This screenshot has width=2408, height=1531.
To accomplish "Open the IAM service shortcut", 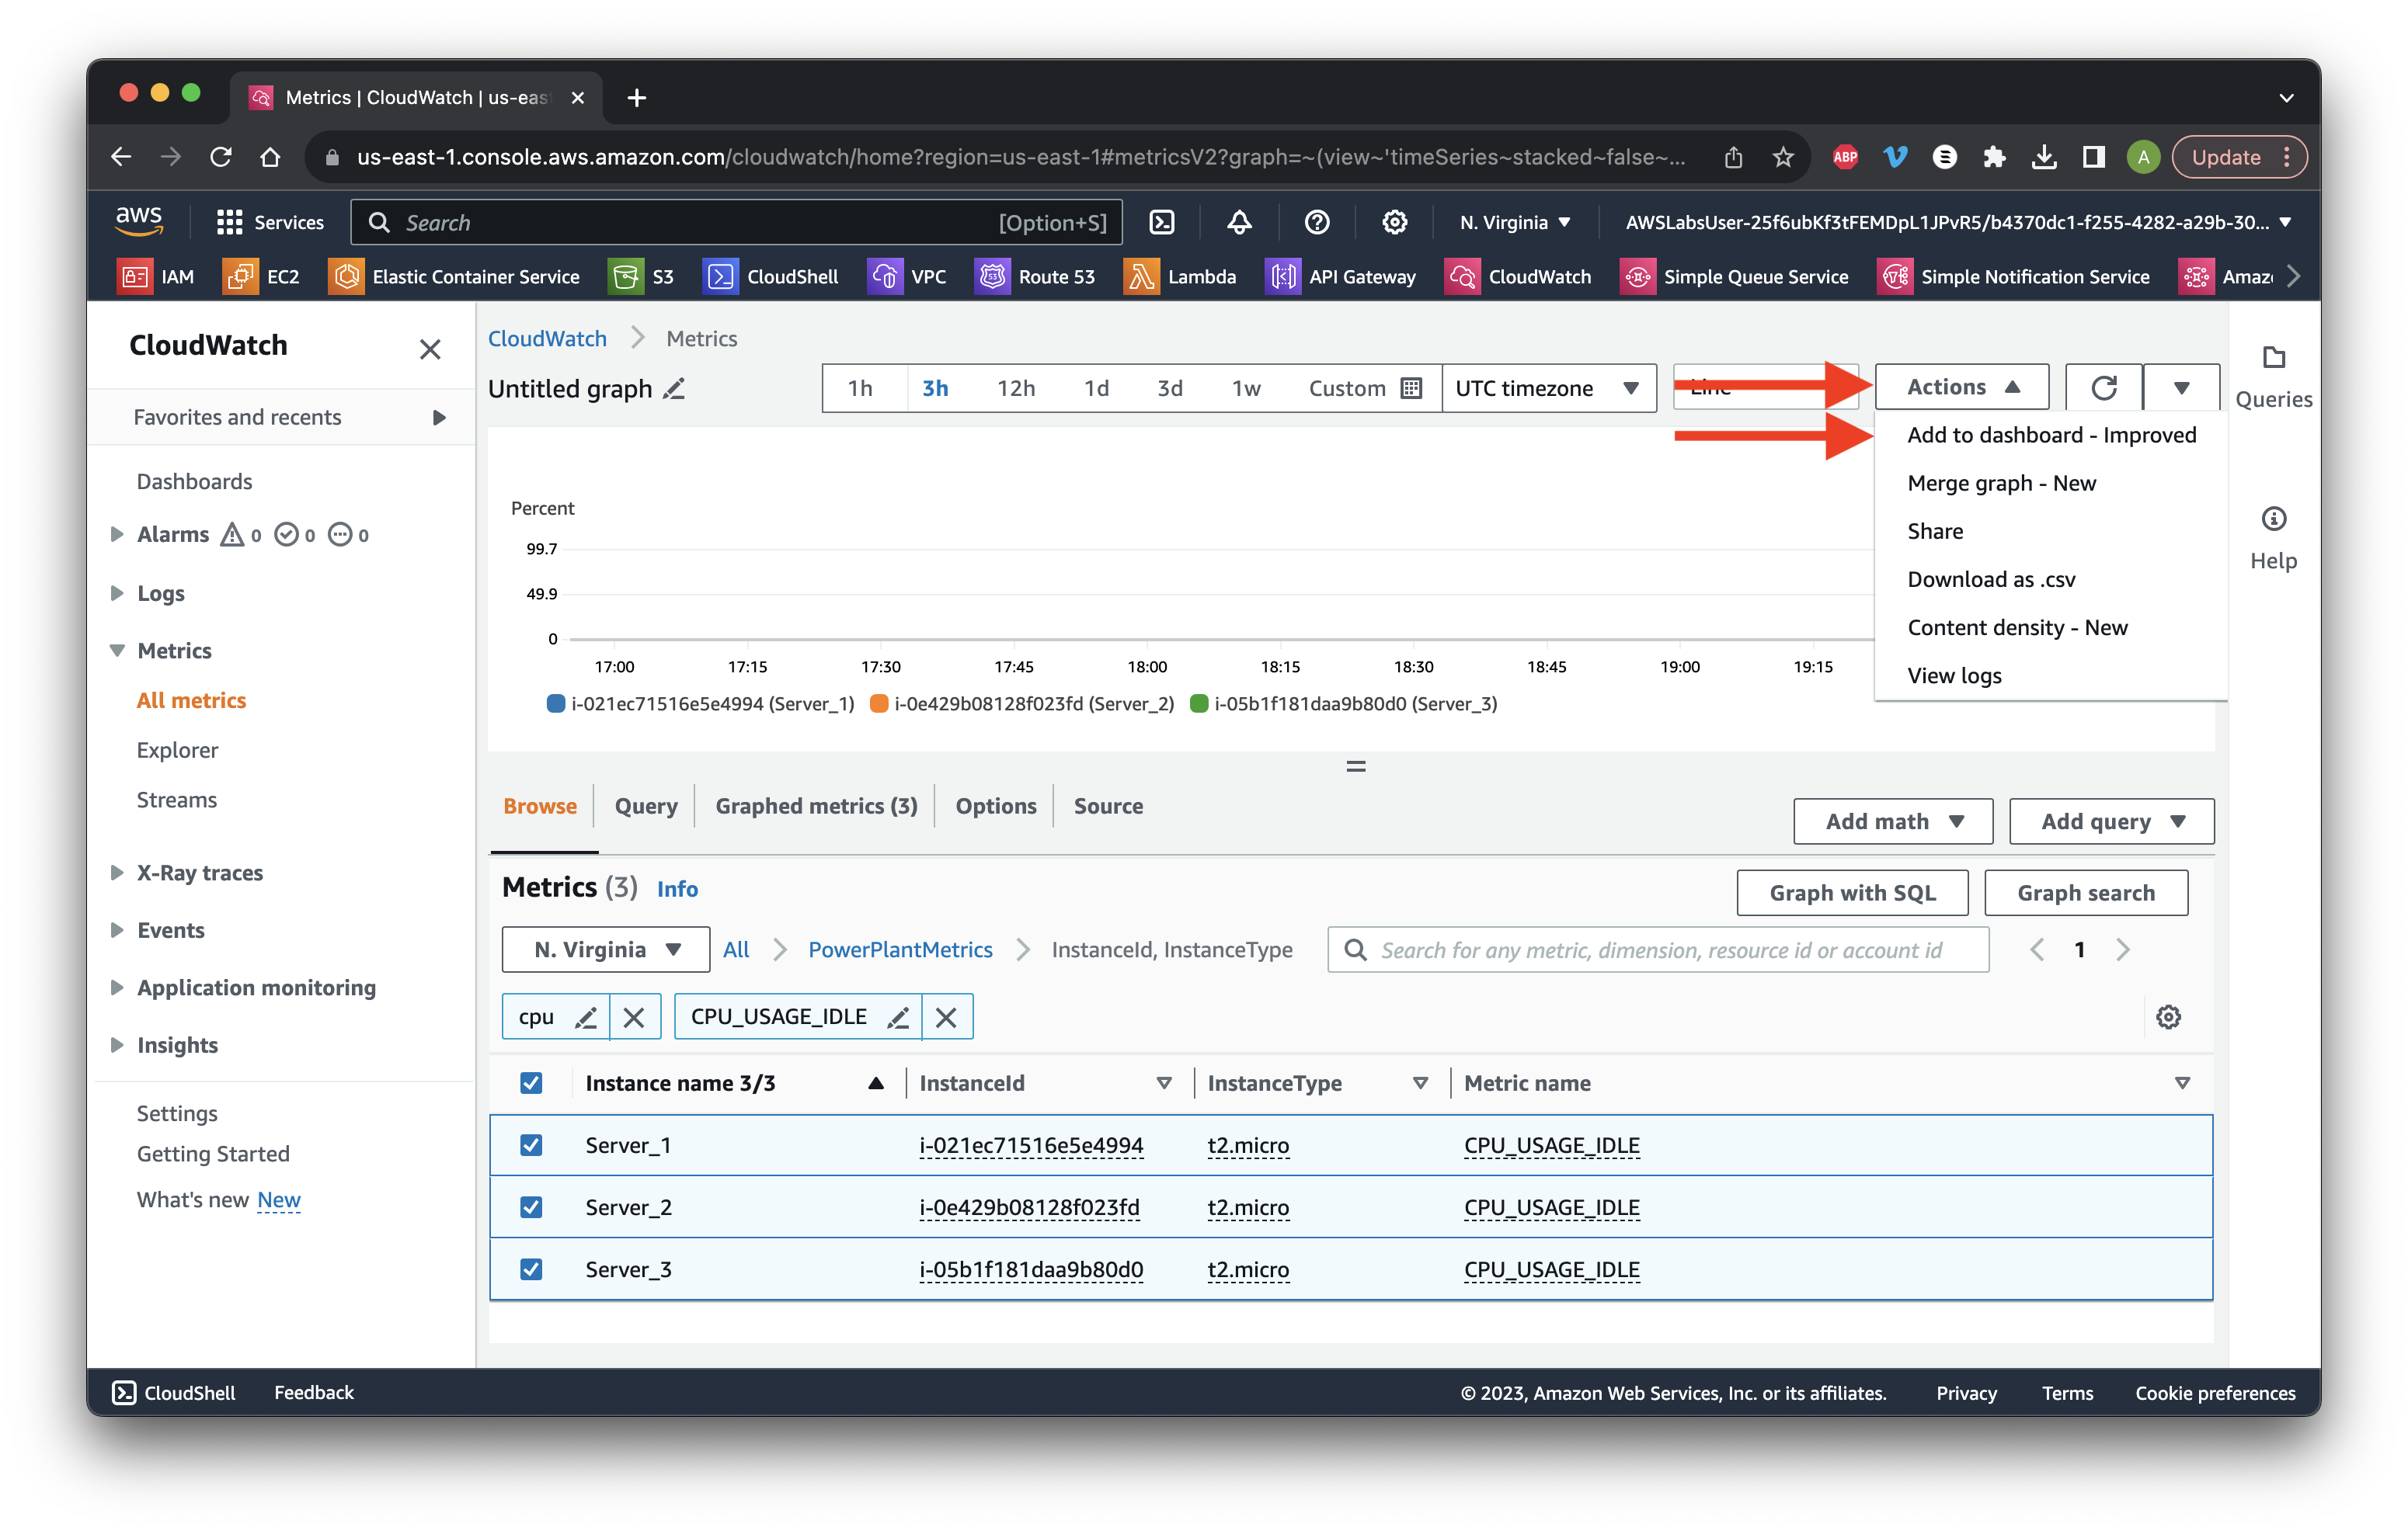I will click(x=156, y=277).
